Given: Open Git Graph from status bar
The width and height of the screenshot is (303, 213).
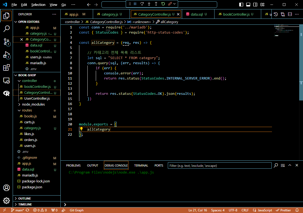Looking at the screenshot, I should (x=77, y=210).
